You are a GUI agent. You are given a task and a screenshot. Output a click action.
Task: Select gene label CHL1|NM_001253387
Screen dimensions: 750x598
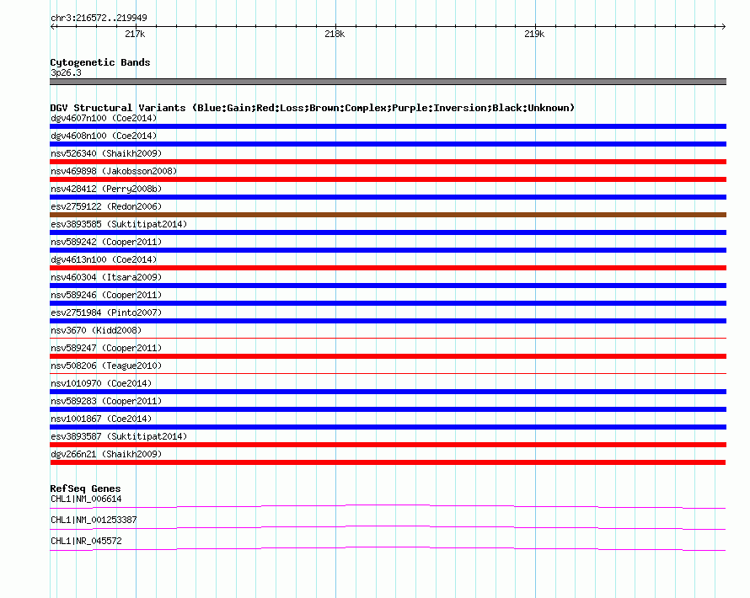[x=94, y=520]
